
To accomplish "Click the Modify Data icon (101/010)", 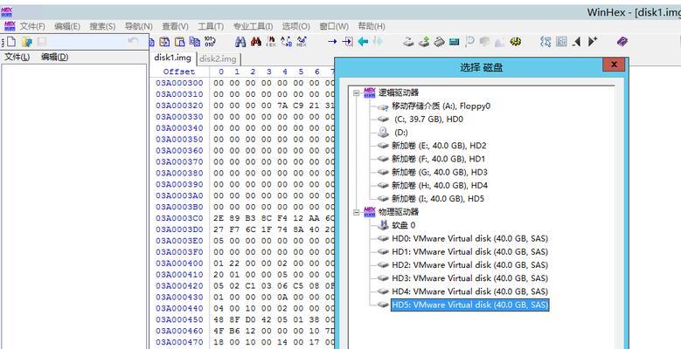I will click(x=210, y=42).
